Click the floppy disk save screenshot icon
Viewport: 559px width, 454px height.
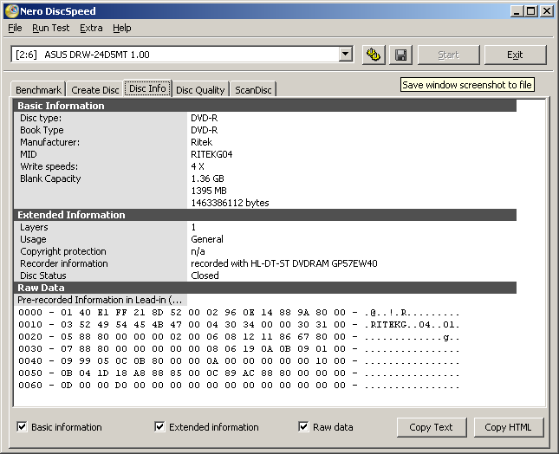[400, 55]
